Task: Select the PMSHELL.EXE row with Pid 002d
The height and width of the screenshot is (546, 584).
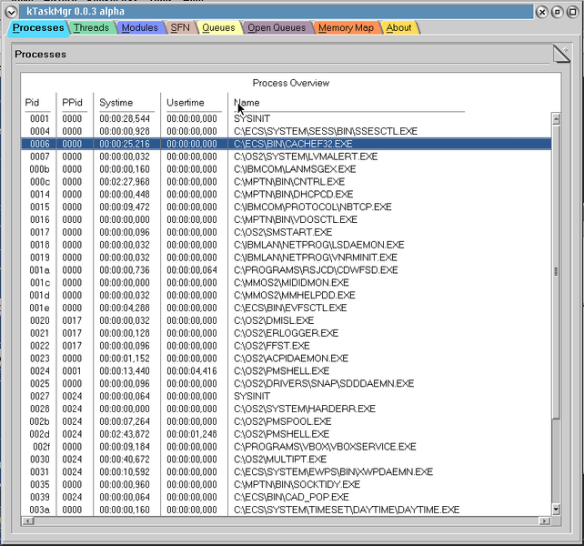Action: point(286,434)
